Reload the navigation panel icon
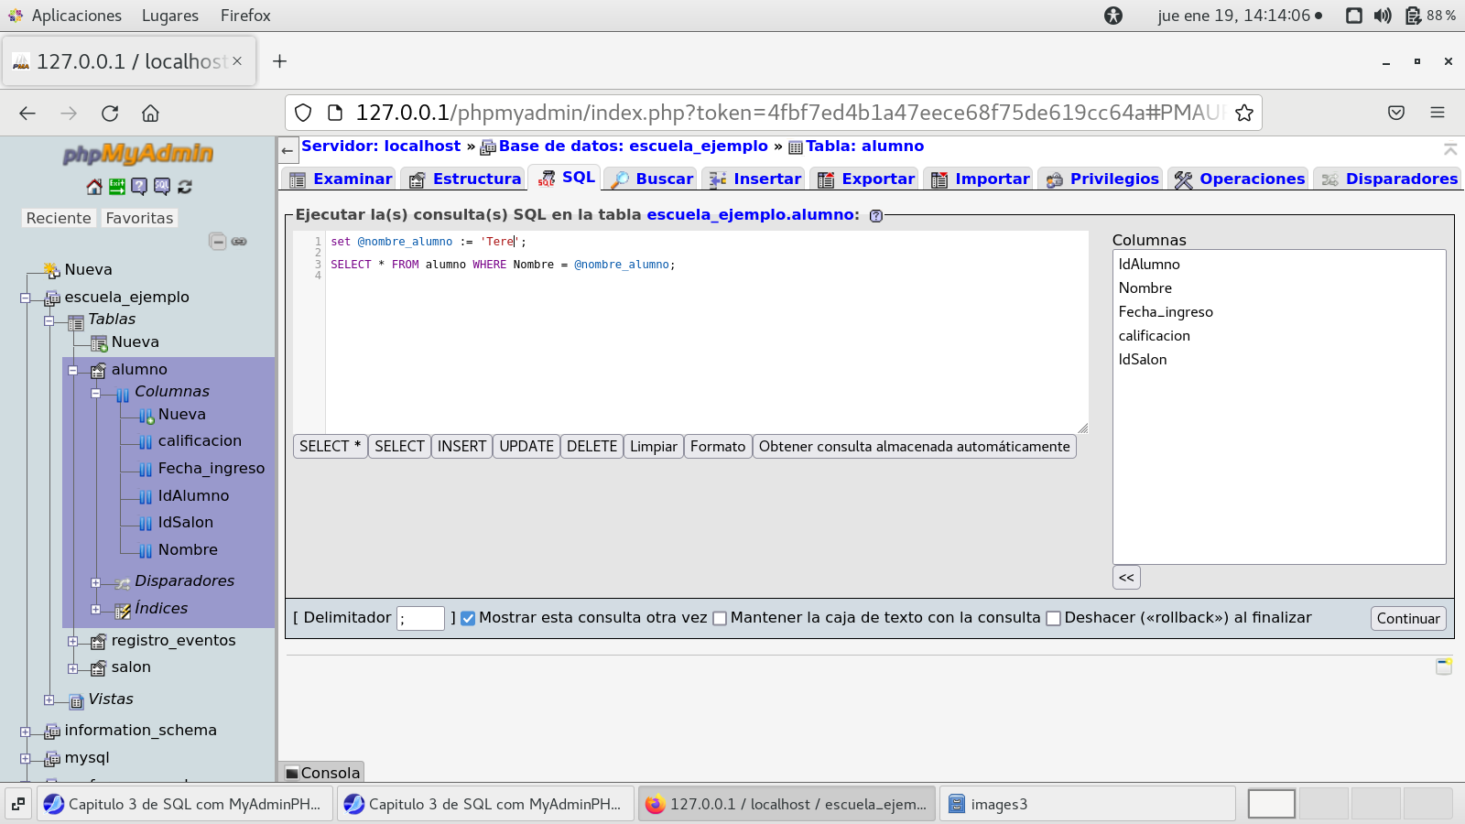Viewport: 1465px width, 824px height. [x=185, y=187]
